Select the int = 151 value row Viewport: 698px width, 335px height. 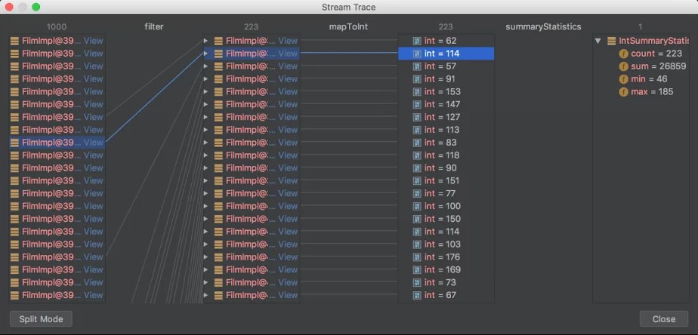(446, 180)
